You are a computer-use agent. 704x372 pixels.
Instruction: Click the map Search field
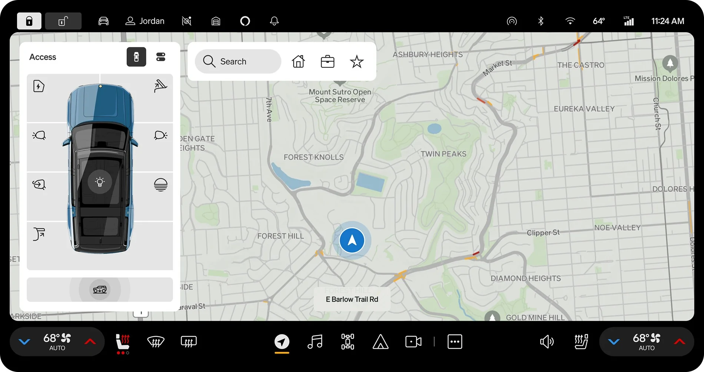(x=238, y=61)
